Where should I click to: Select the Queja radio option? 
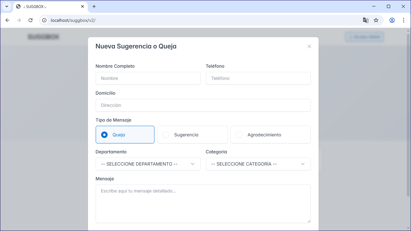pos(125,135)
